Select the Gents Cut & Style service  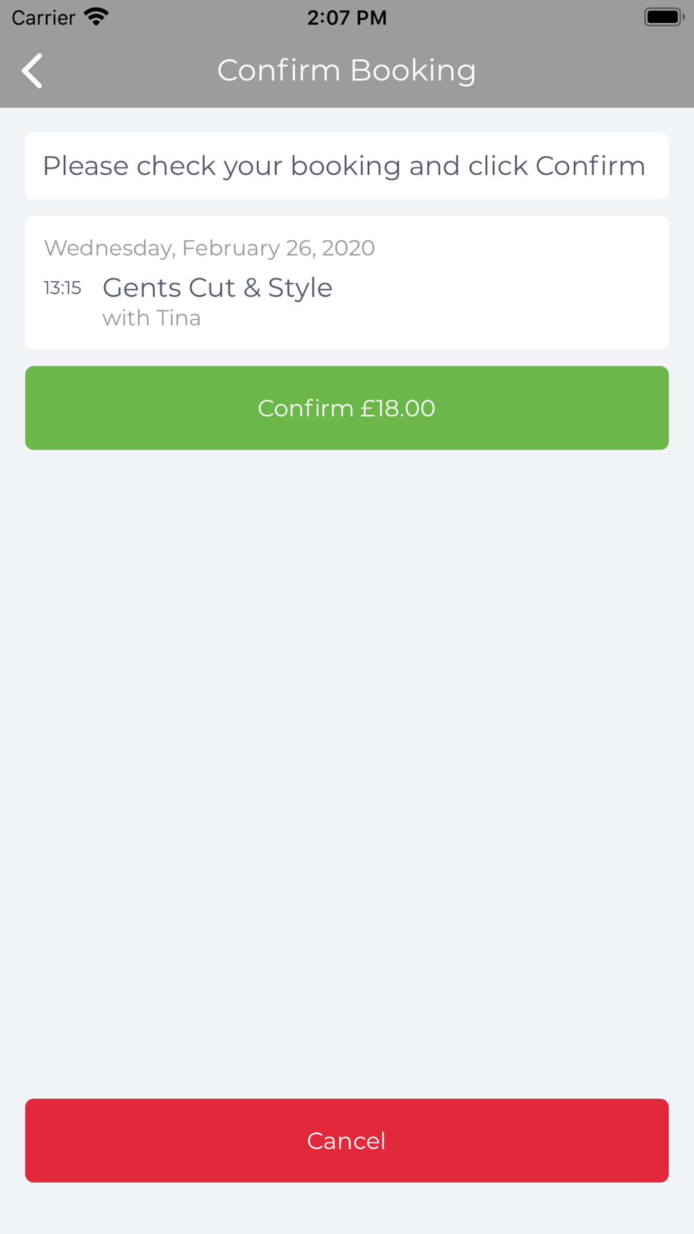pos(217,287)
